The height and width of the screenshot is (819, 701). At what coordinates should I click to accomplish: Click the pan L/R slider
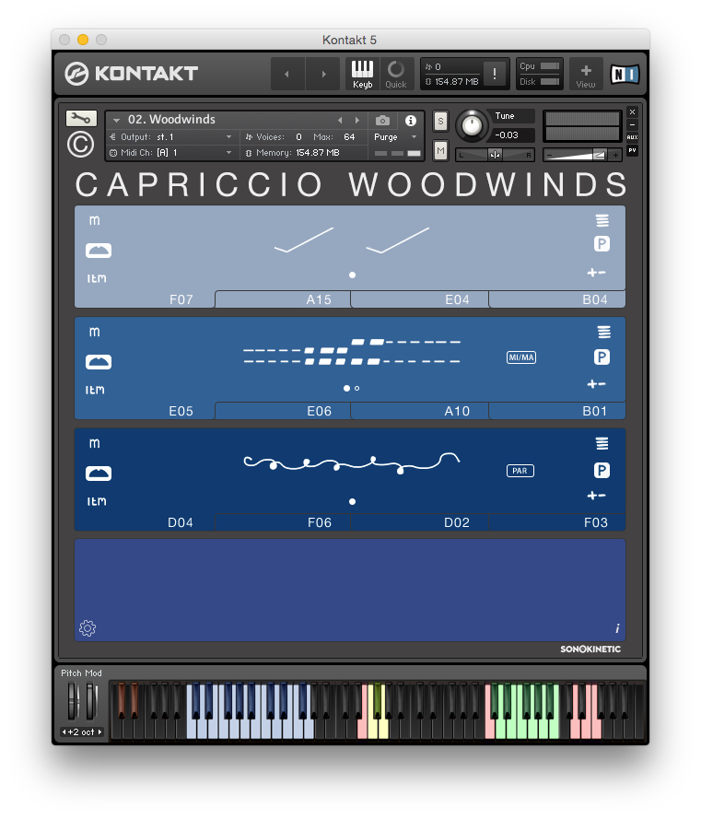tap(495, 155)
